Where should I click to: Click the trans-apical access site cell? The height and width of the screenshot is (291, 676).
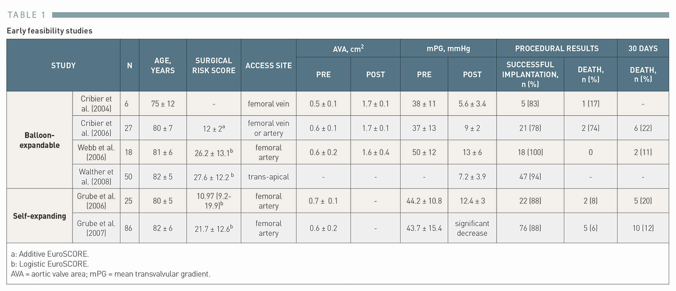[x=269, y=177]
